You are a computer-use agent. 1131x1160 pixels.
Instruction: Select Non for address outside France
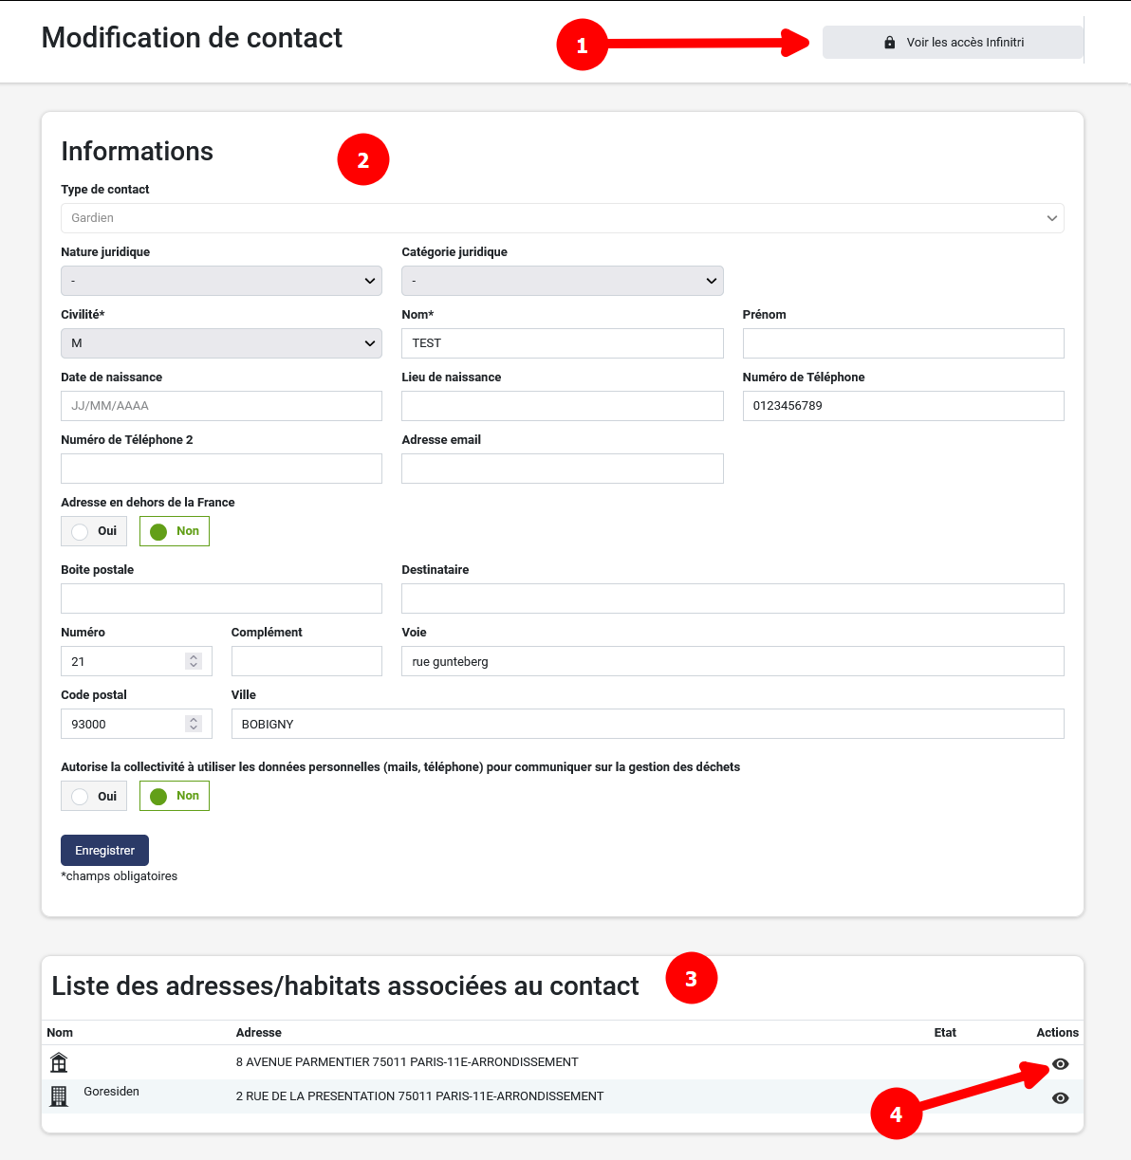pos(175,531)
